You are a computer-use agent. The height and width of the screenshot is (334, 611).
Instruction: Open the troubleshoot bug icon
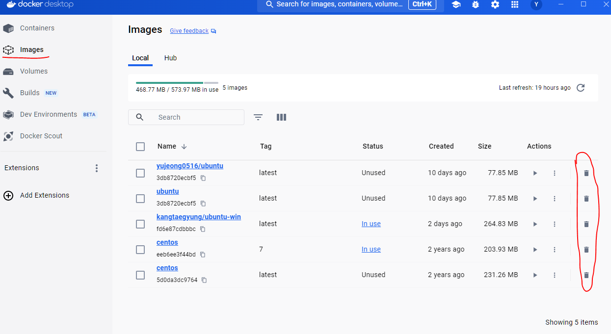(x=475, y=4)
